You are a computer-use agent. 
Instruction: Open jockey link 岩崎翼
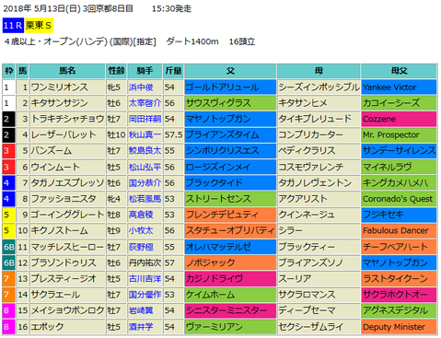click(141, 310)
